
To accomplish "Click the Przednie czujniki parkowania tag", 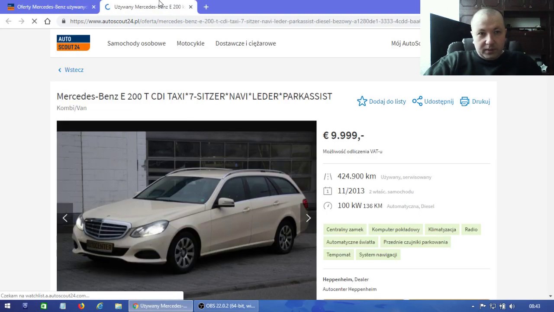I will click(415, 242).
